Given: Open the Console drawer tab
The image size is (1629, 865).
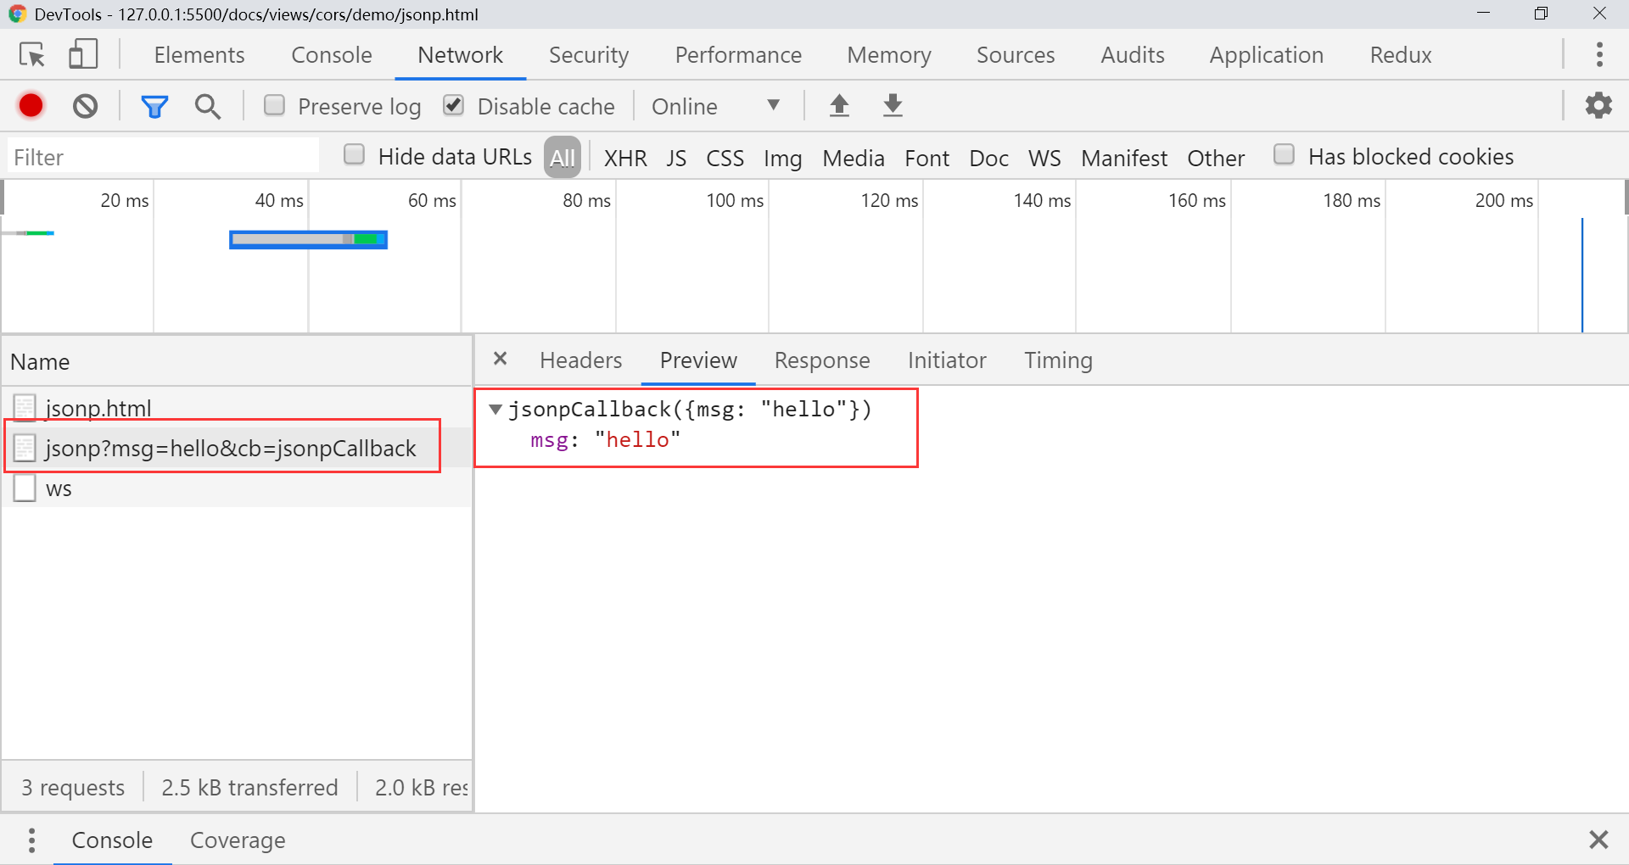Looking at the screenshot, I should click(112, 840).
